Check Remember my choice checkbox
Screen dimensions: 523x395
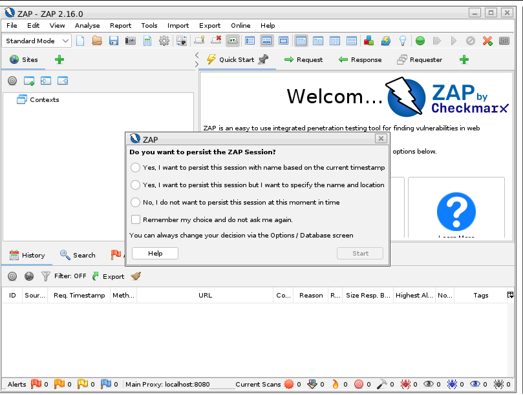[x=136, y=220]
